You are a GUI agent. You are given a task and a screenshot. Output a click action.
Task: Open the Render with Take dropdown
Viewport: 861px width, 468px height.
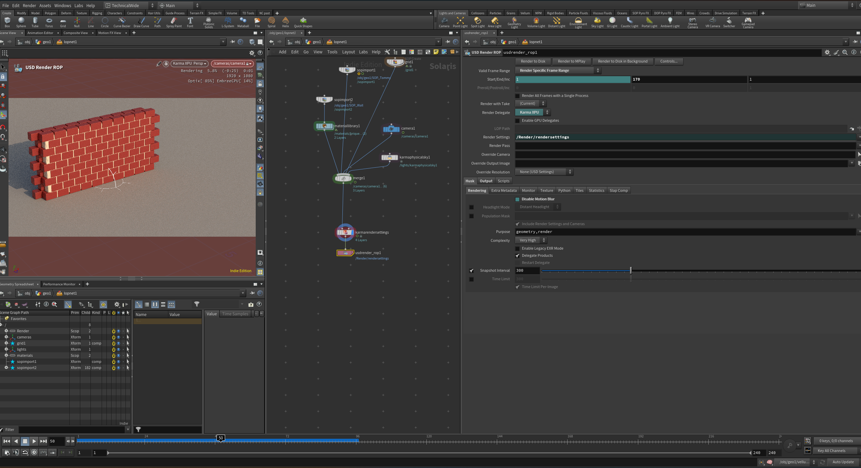tap(530, 103)
